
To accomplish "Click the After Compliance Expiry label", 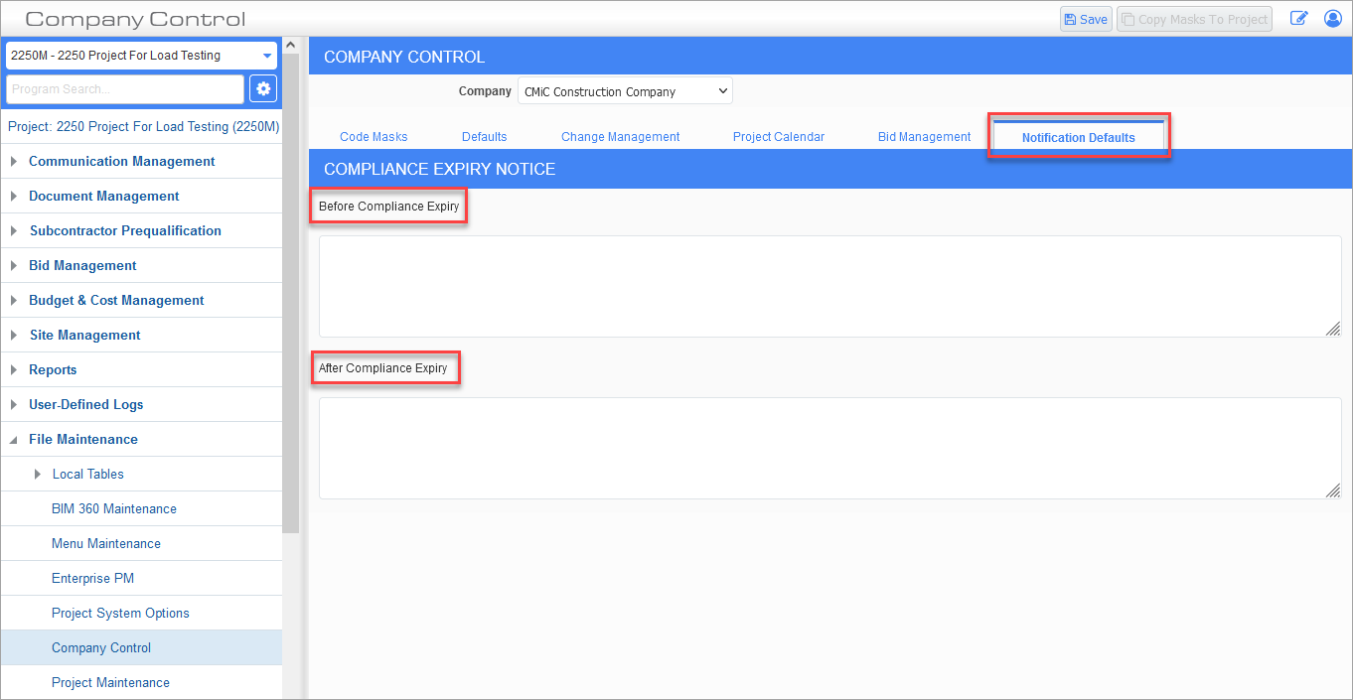I will click(x=382, y=367).
